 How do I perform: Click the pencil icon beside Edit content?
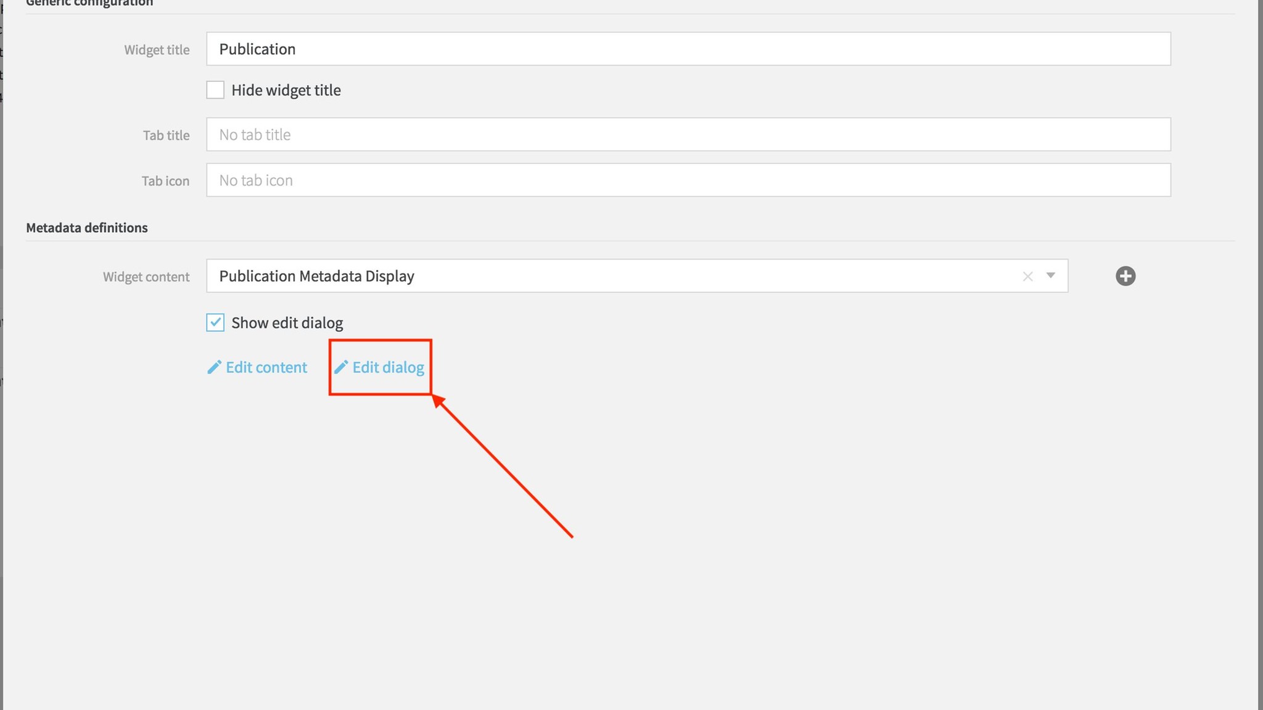pyautogui.click(x=214, y=367)
